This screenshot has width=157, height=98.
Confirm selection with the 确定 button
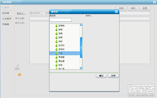click(101, 76)
